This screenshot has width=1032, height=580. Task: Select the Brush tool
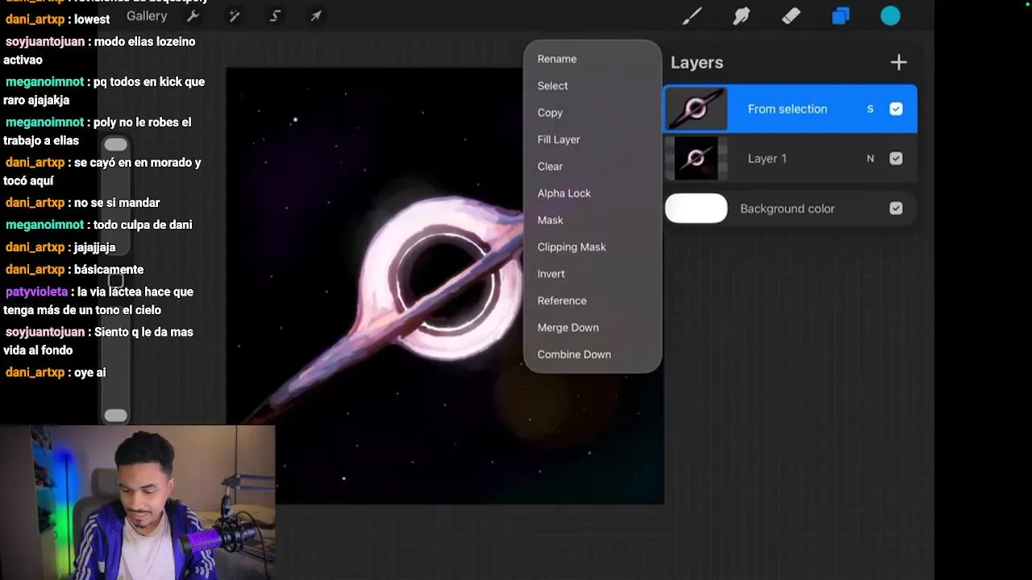click(x=692, y=16)
